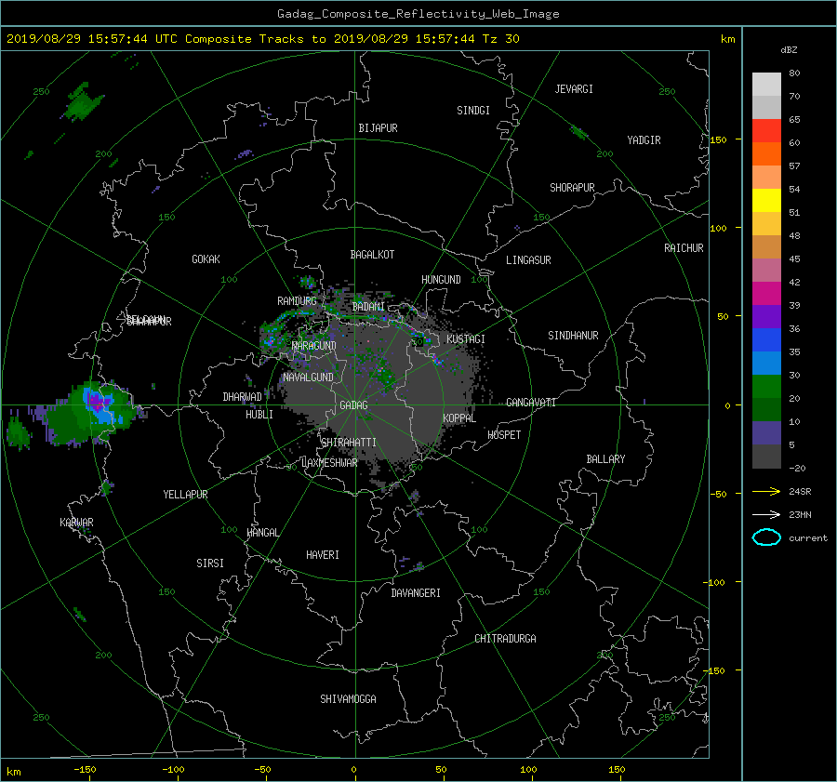Screen dimensions: 837x782
Task: Click the SHORAPUR city label
Action: click(572, 188)
